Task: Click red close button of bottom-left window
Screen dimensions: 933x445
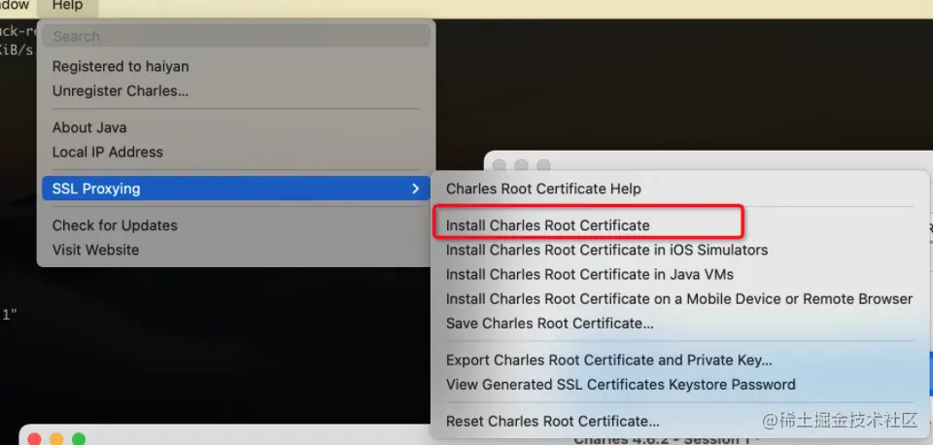Action: click(x=35, y=439)
